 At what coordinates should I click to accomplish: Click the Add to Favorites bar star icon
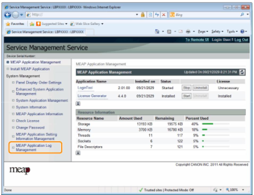point(32,24)
